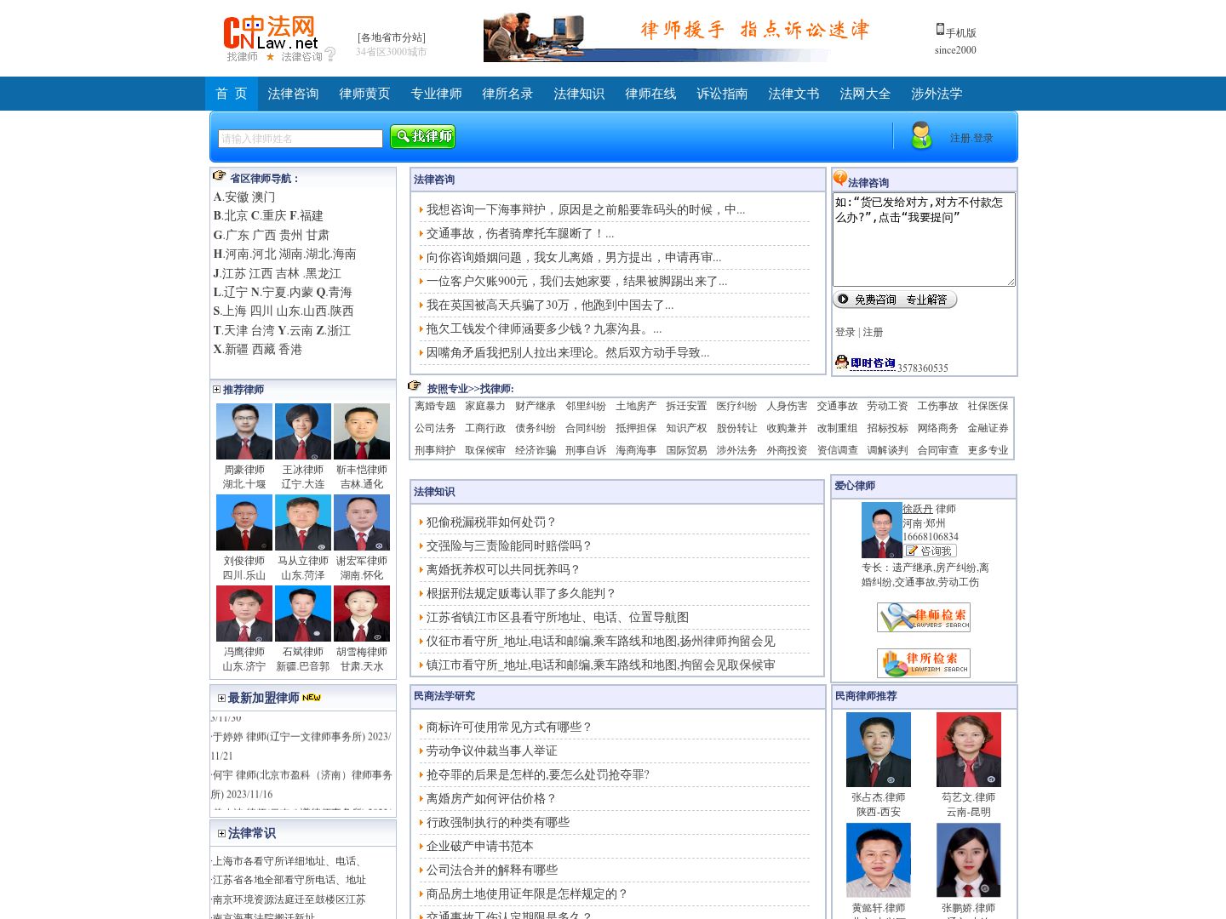Select the 刑事辩护 specialty link

[435, 451]
